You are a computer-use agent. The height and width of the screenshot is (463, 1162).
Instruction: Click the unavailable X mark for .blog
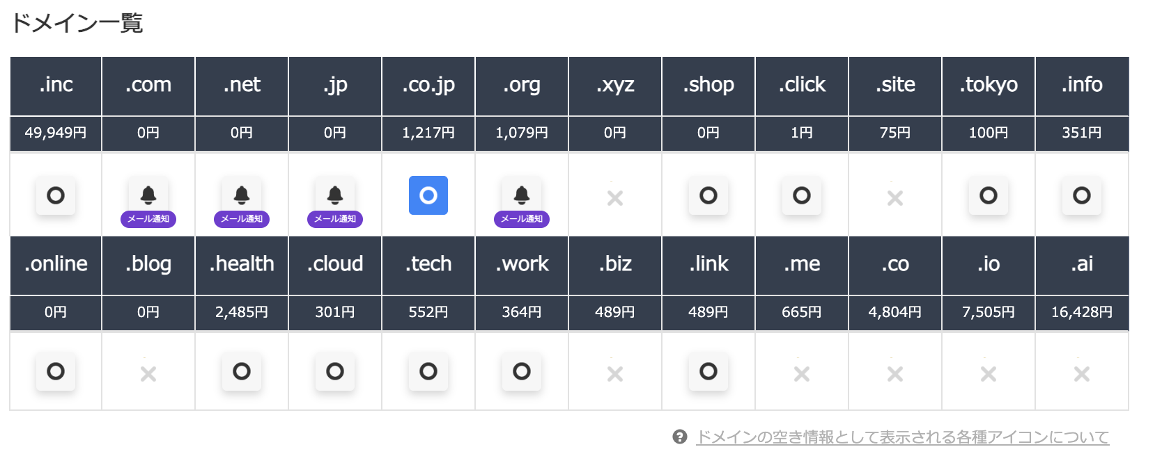(148, 374)
